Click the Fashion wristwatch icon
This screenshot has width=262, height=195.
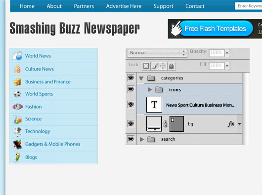point(17,107)
